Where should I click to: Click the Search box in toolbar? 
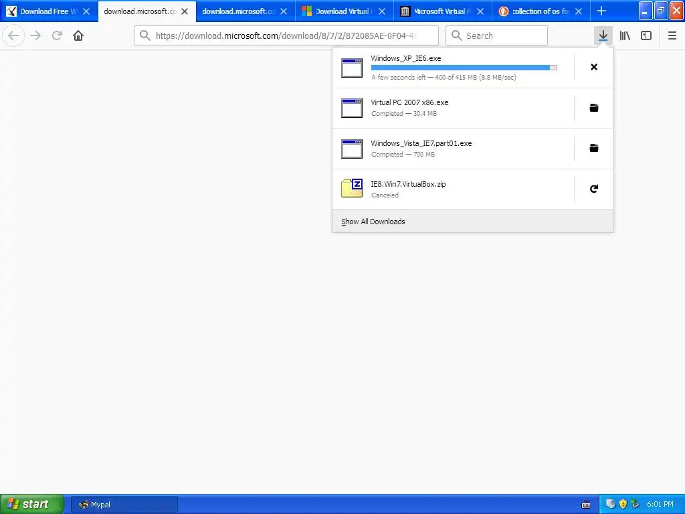(x=497, y=35)
